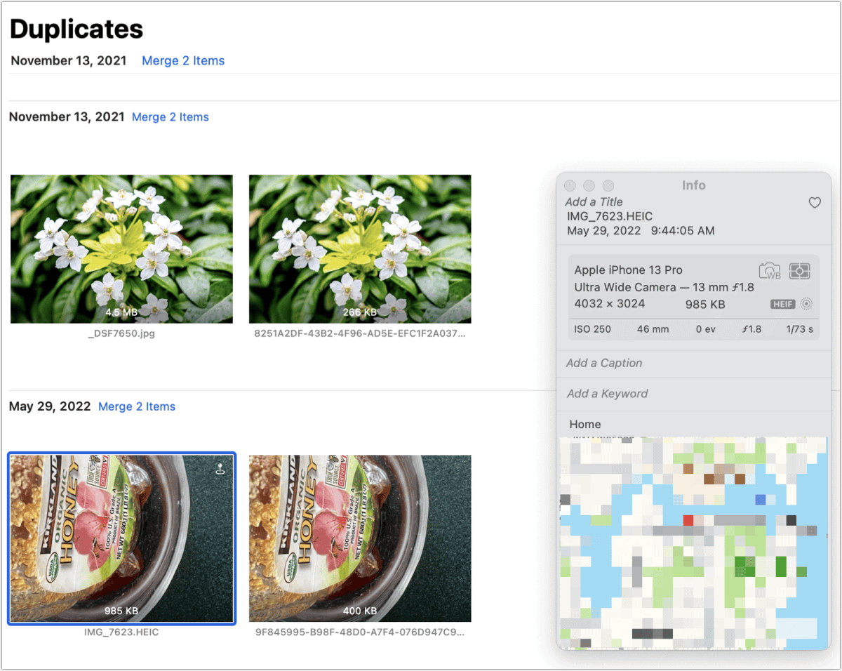Merge 2 Items in the second November 13 group

[171, 117]
